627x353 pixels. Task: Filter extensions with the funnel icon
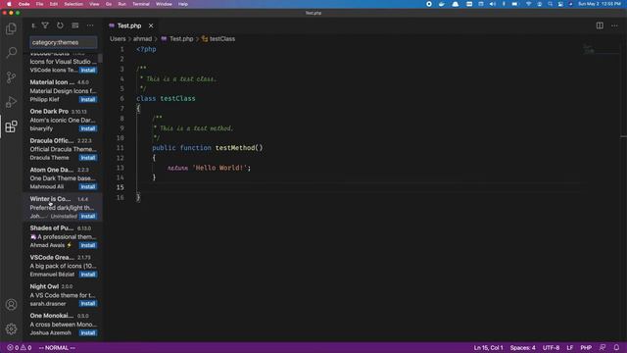(x=45, y=25)
